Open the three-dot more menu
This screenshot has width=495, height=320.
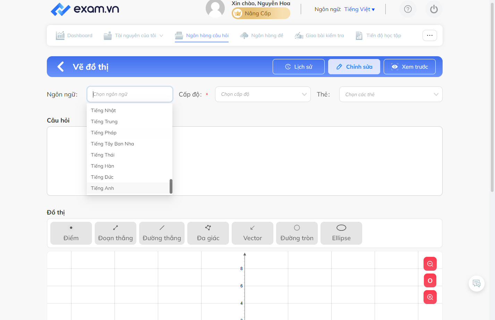coord(430,35)
